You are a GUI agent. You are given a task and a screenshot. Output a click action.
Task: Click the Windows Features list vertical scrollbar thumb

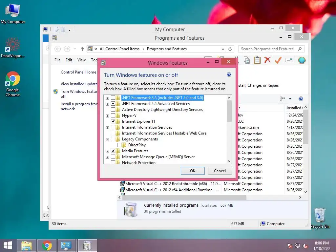point(229,111)
